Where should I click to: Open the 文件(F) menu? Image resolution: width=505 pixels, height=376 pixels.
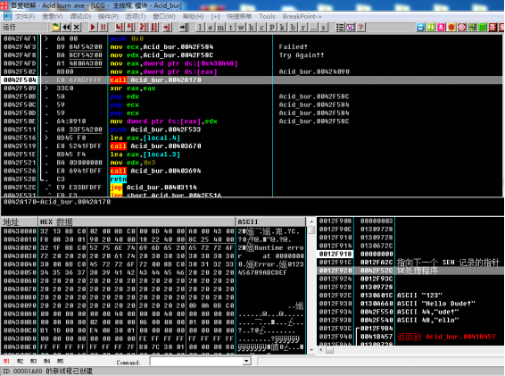pyautogui.click(x=25, y=16)
